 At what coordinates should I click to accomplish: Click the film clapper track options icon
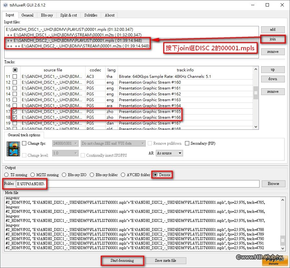tap(13, 149)
